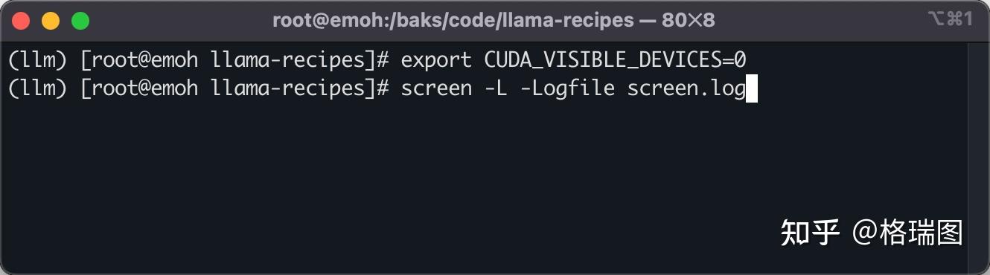Click the -L flag in the command

tap(496, 89)
